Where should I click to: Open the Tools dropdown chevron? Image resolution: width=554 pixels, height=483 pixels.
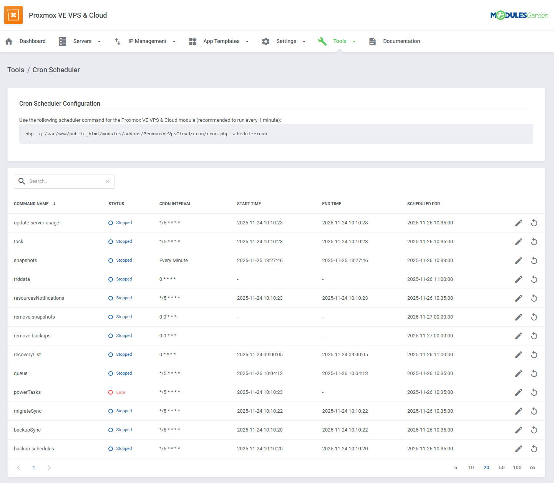354,41
